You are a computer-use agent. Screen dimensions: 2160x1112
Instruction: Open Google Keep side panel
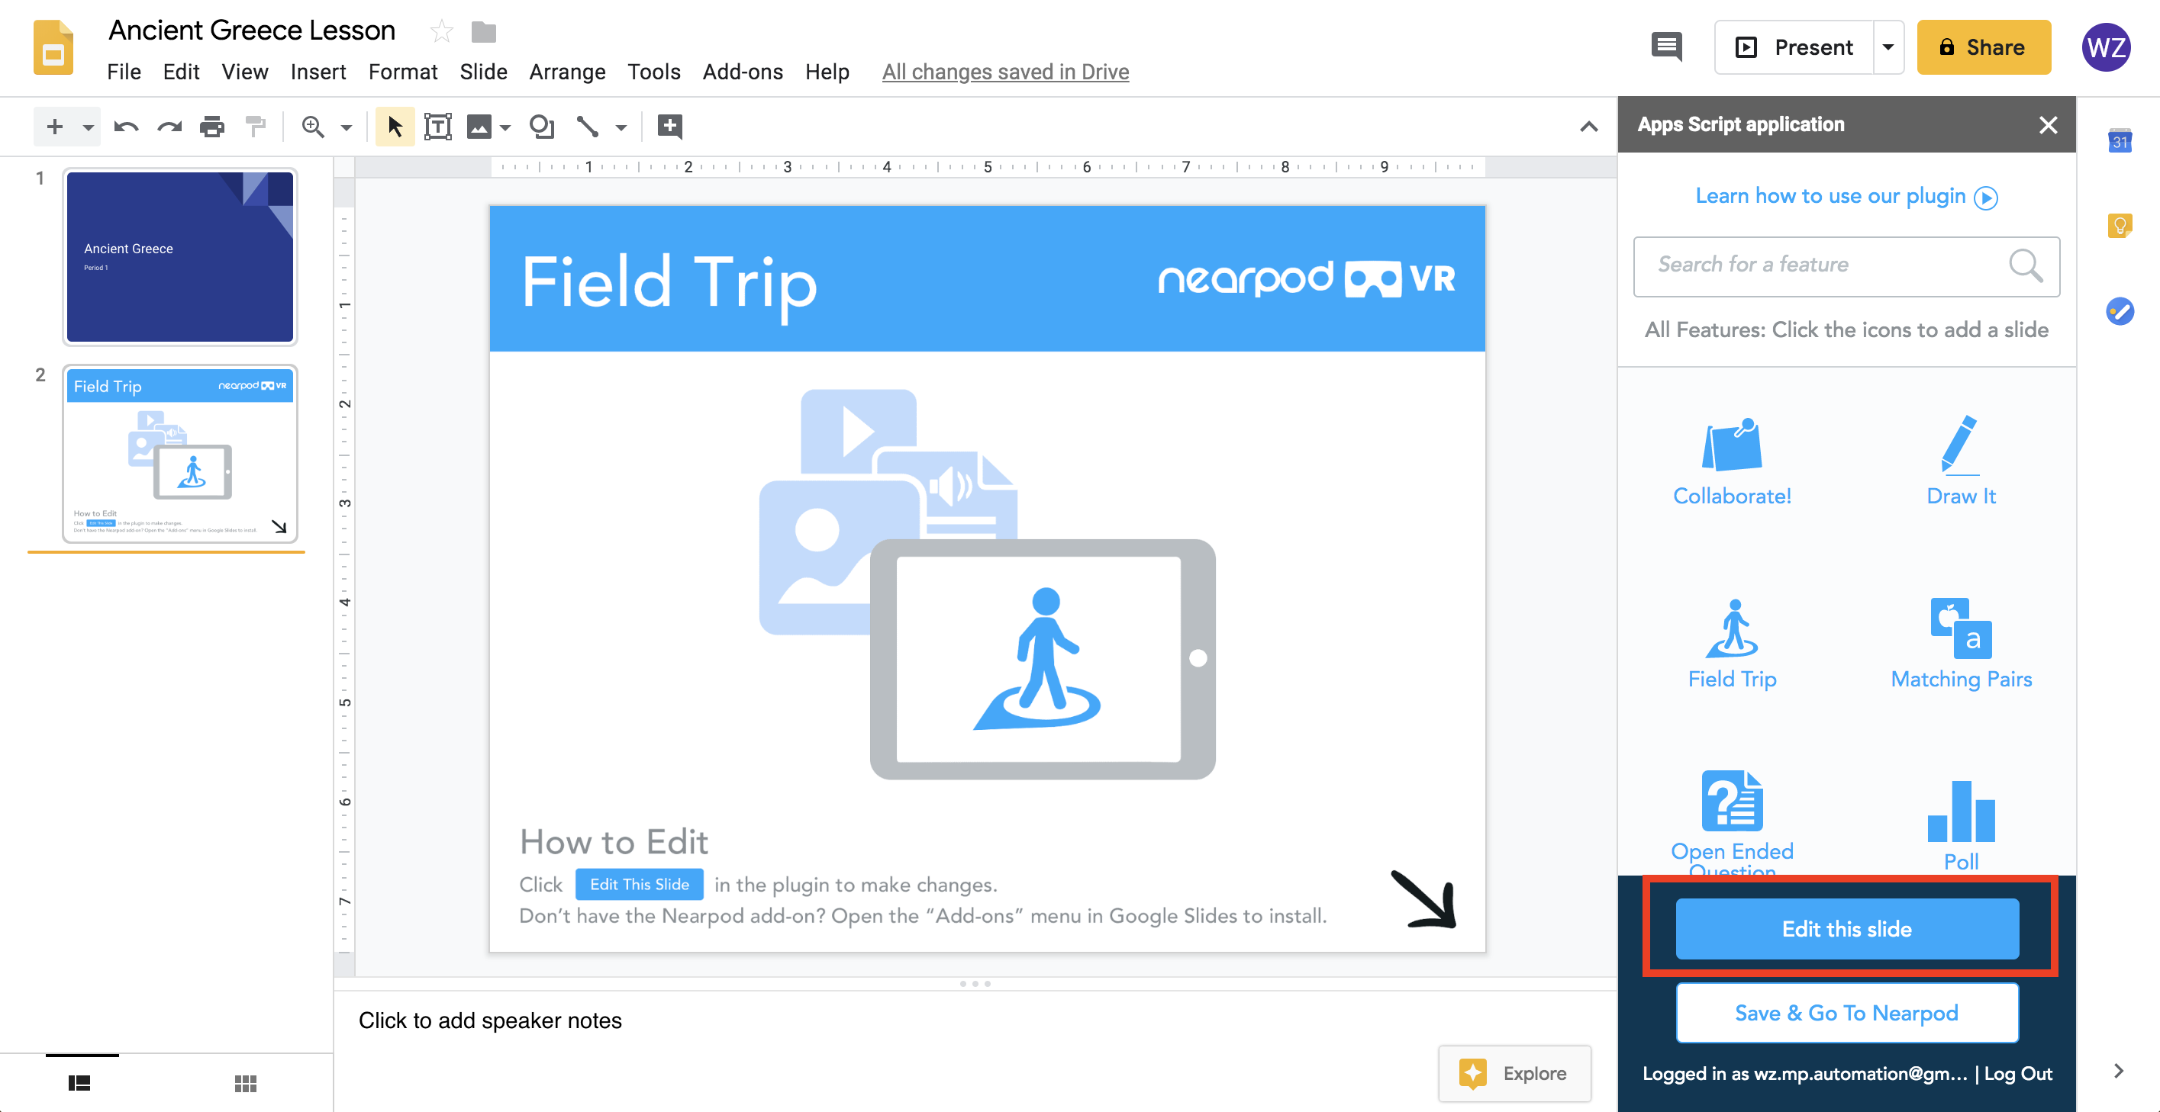[2119, 226]
